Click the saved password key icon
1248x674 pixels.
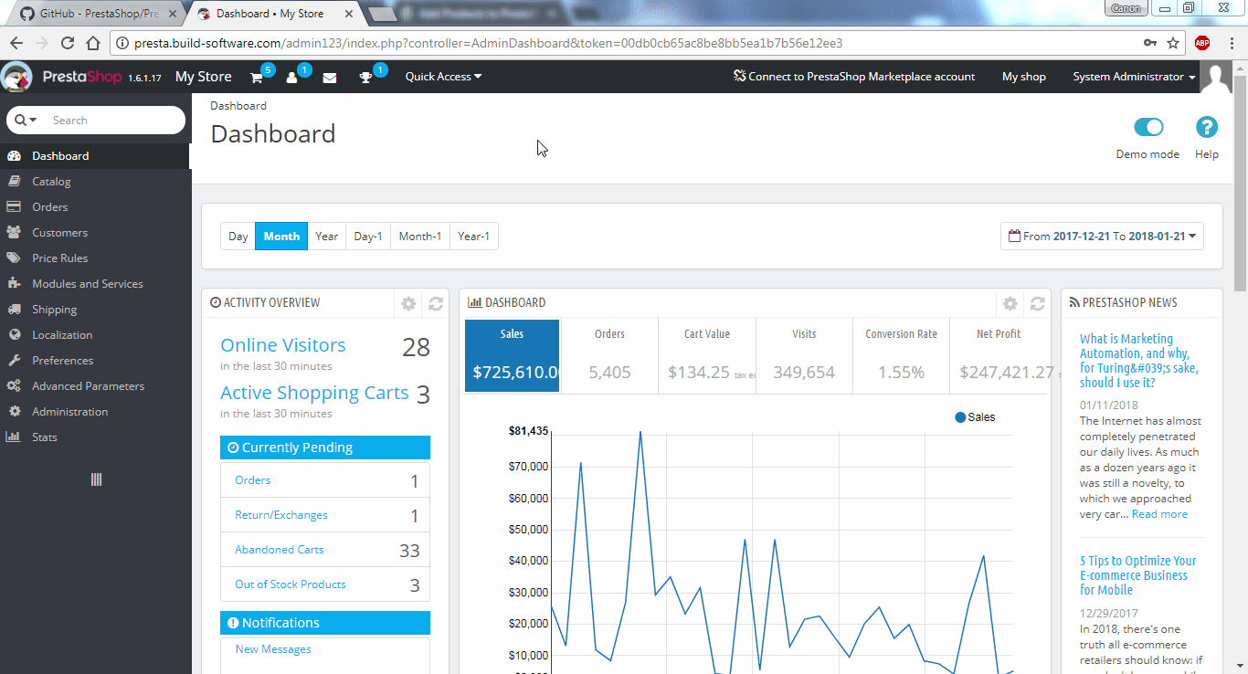[x=1149, y=43]
